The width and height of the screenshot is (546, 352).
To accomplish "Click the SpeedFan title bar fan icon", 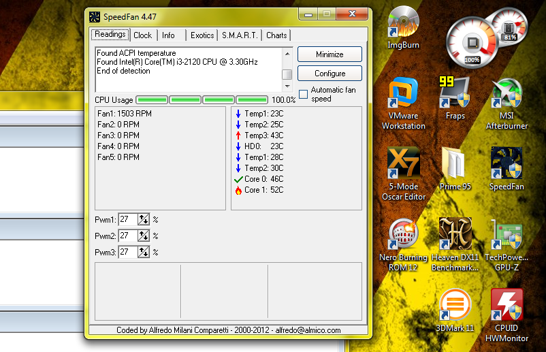I will (95, 17).
